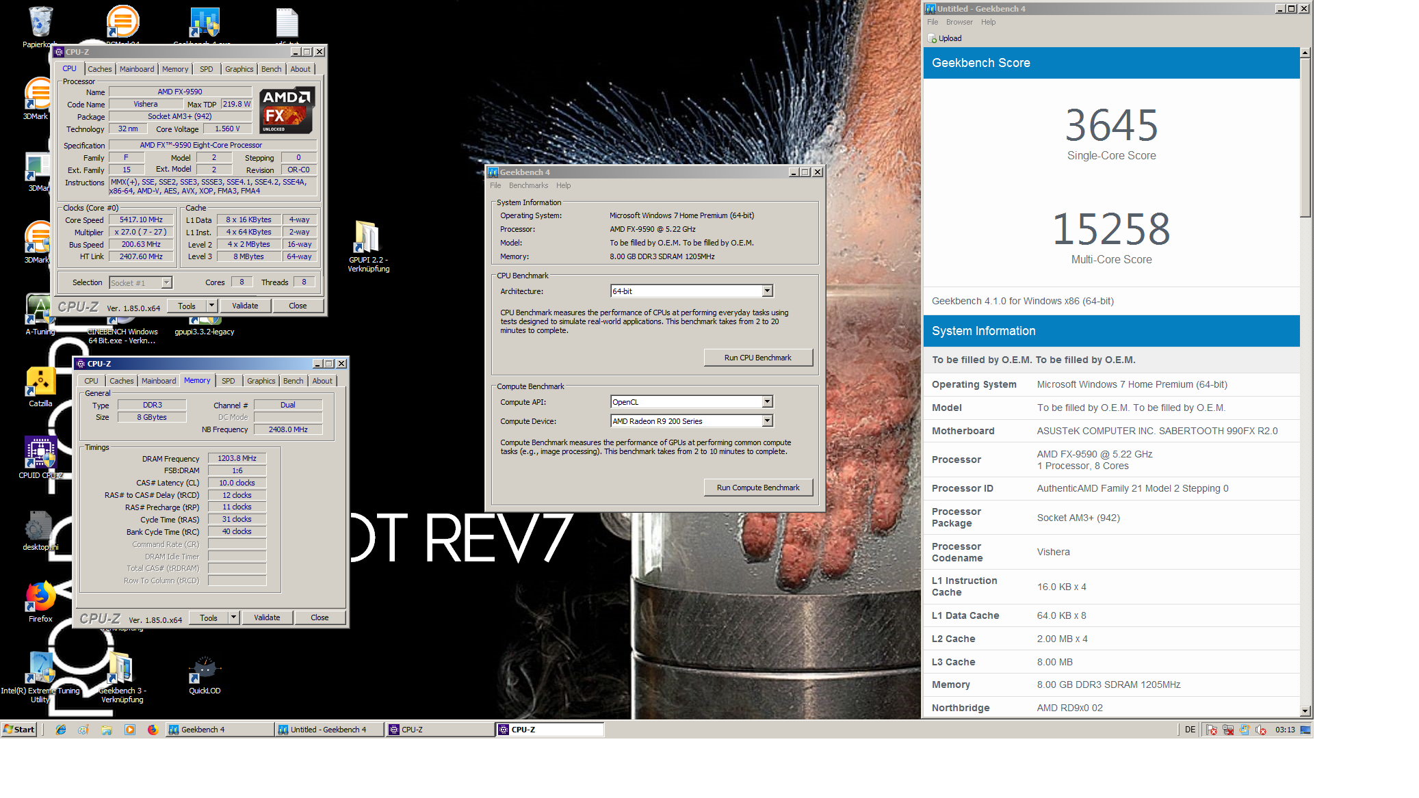Expand the Compute Device Radeon dropdown
Viewport: 1419px width, 798px height.
767,421
